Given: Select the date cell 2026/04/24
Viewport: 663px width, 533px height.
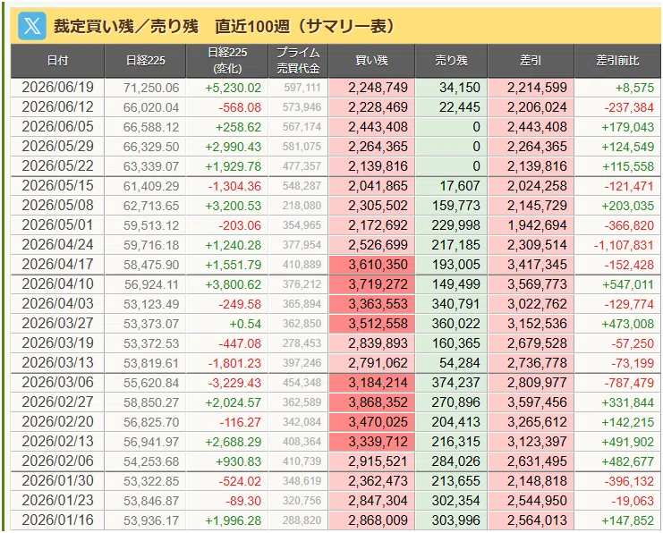Looking at the screenshot, I should point(57,245).
